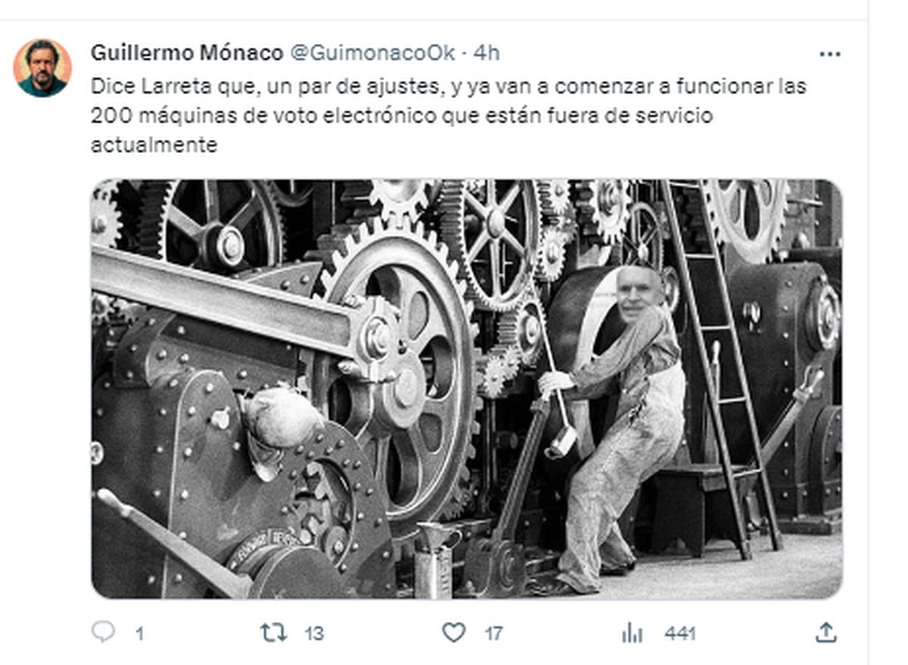Image resolution: width=908 pixels, height=665 pixels.
Task: Click the like count 17
Action: tap(493, 633)
